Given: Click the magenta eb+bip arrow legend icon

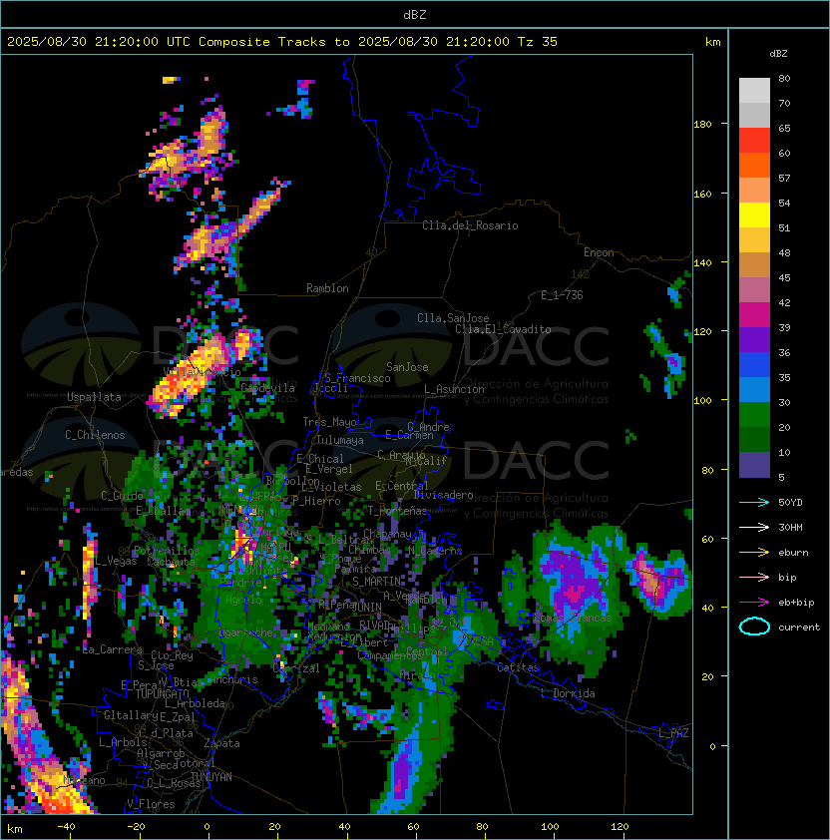Looking at the screenshot, I should 754,603.
